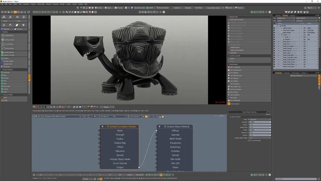Switch to the highlighted Shading tab in the right panel
The image size is (321, 181).
pos(285,16)
